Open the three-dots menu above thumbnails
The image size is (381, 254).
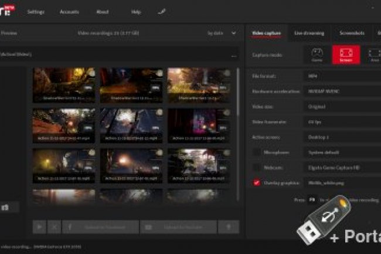pyautogui.click(x=234, y=55)
